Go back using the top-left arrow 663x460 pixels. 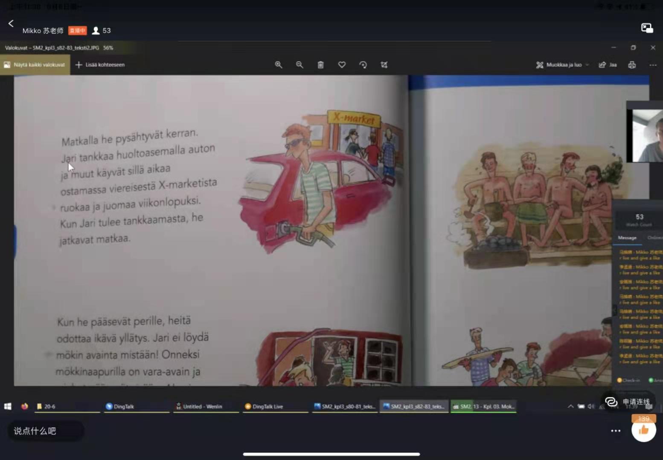[11, 23]
